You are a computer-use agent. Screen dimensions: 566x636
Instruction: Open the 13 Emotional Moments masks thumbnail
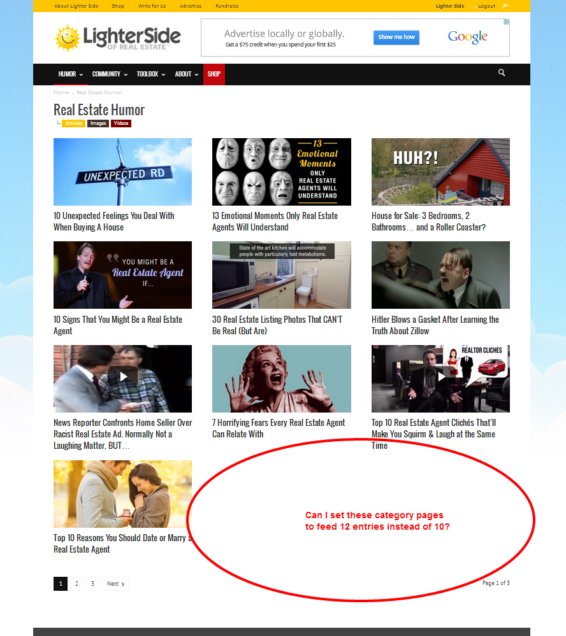pos(281,172)
